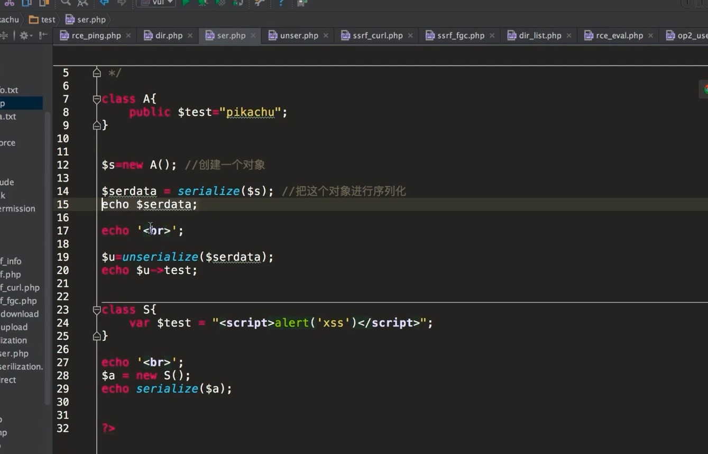Click the Debug bug icon in toolbar

coord(203,3)
